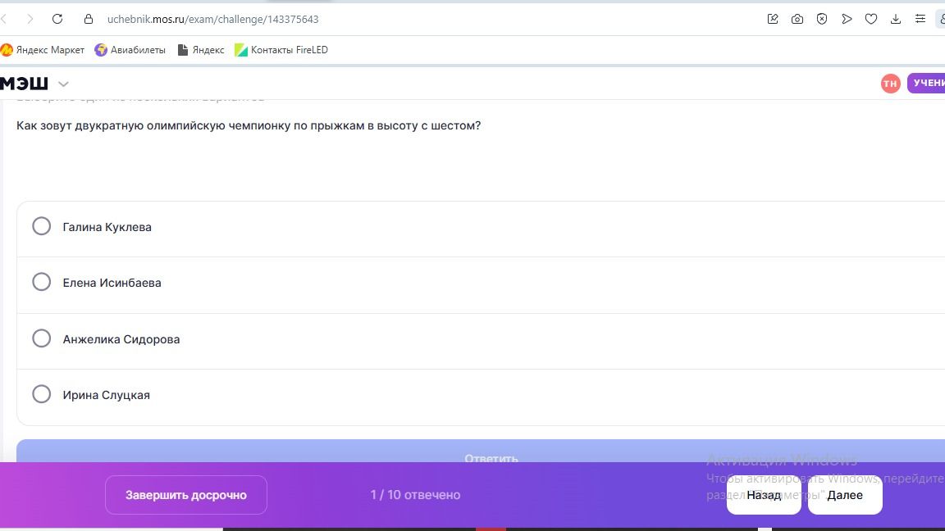
Task: Click the share page icon in the browser toolbar
Action: point(773,20)
